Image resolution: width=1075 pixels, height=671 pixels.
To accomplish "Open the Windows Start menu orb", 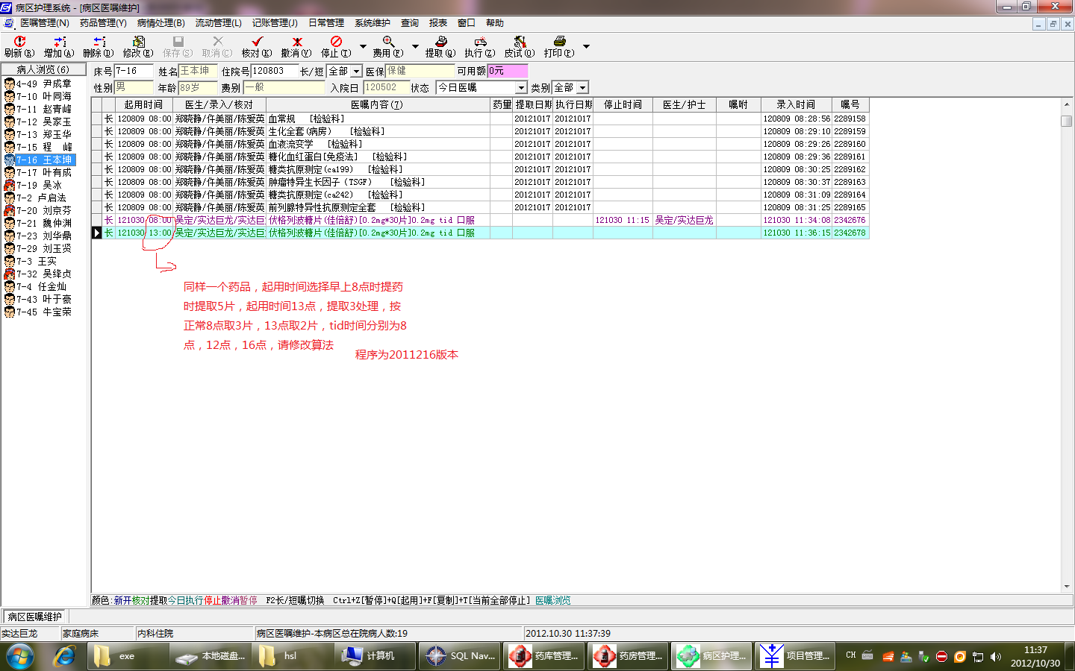I will click(20, 656).
